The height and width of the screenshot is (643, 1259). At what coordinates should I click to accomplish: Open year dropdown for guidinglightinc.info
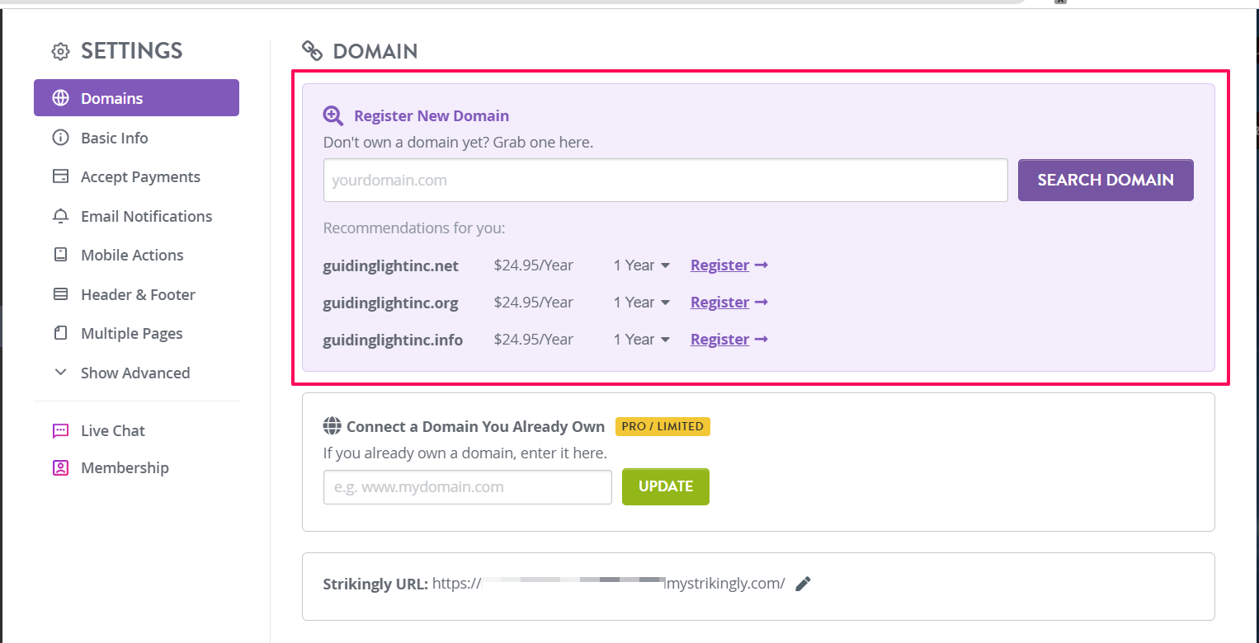[642, 340]
